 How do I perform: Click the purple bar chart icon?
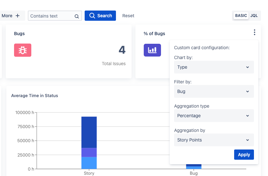coord(152,50)
